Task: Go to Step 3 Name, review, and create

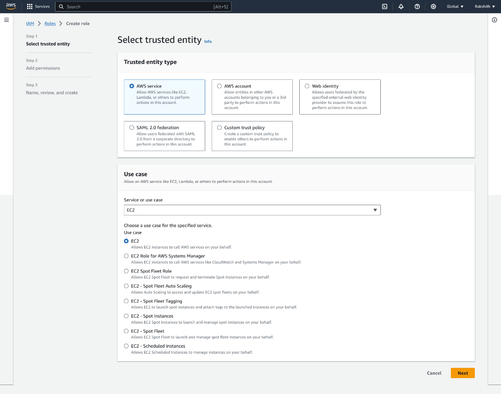Action: [52, 93]
